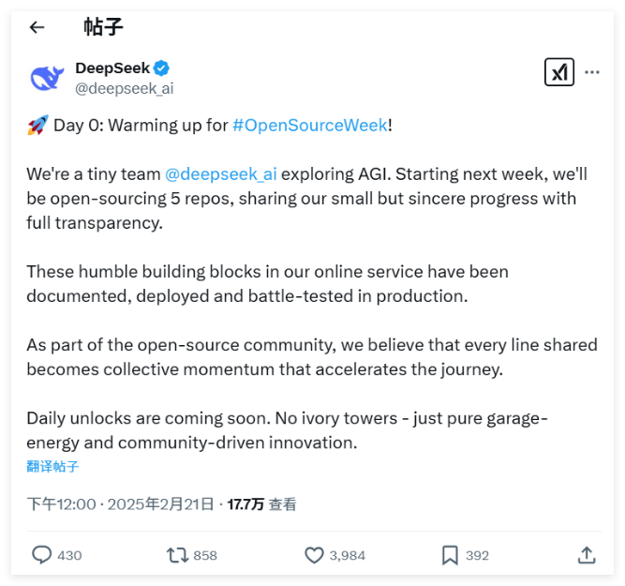Bookmark the post with bookmark icon
Viewport: 625px width, 586px height.
pos(450,555)
